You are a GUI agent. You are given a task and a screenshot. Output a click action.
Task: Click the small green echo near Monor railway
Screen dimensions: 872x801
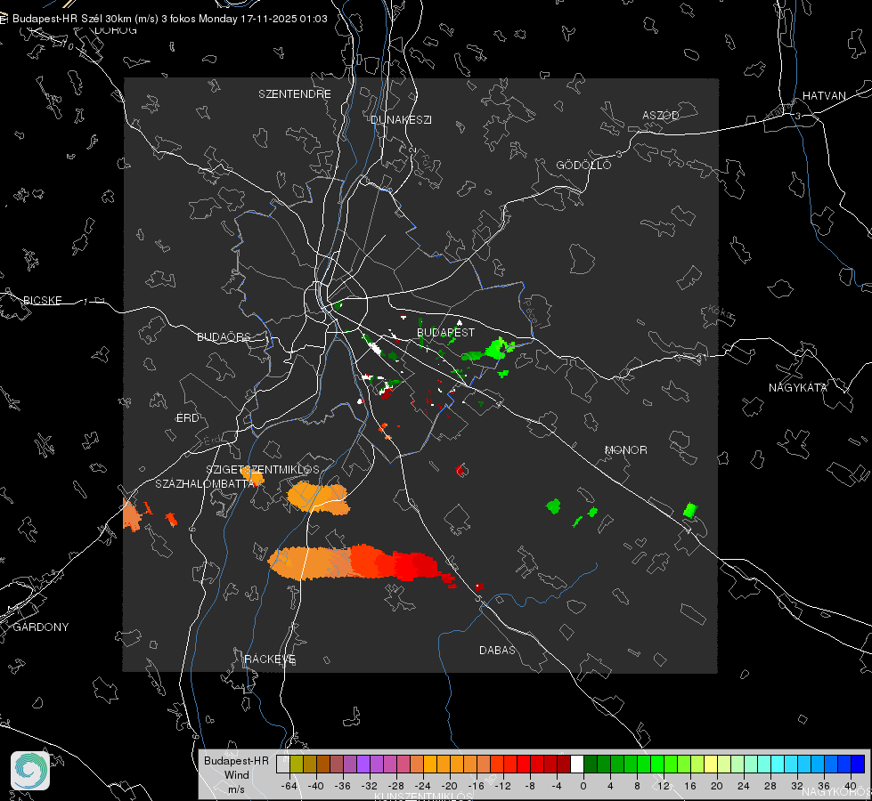click(689, 510)
